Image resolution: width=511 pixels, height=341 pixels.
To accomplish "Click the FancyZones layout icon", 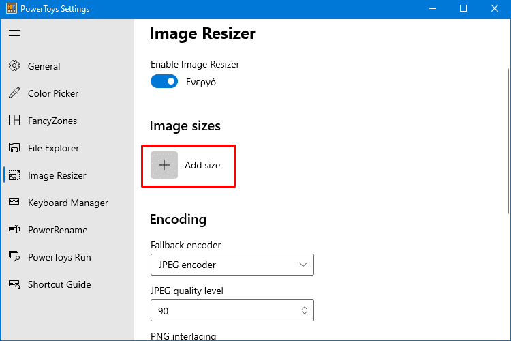I will click(x=14, y=121).
